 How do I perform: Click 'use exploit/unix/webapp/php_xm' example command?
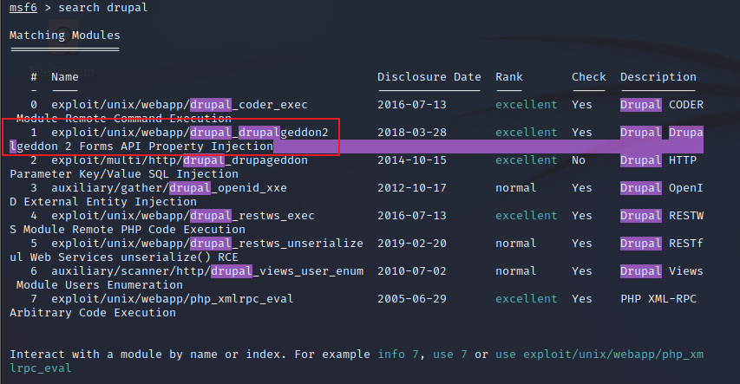coord(599,355)
